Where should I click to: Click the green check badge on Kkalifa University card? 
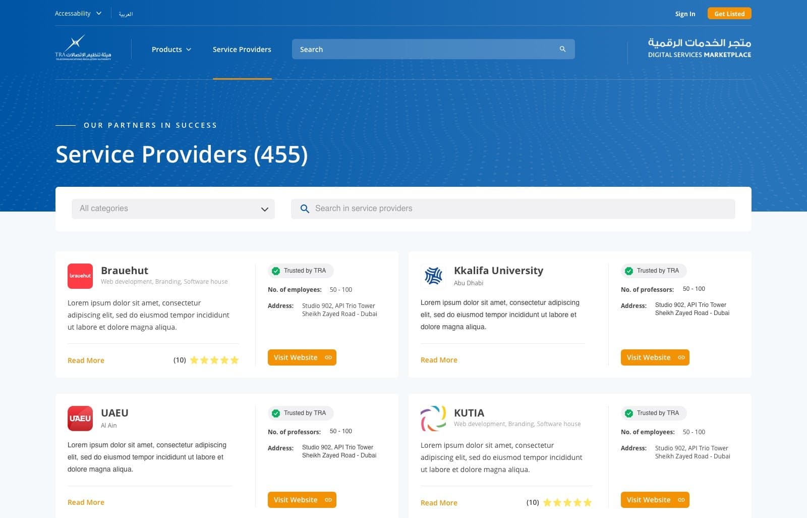tap(629, 271)
